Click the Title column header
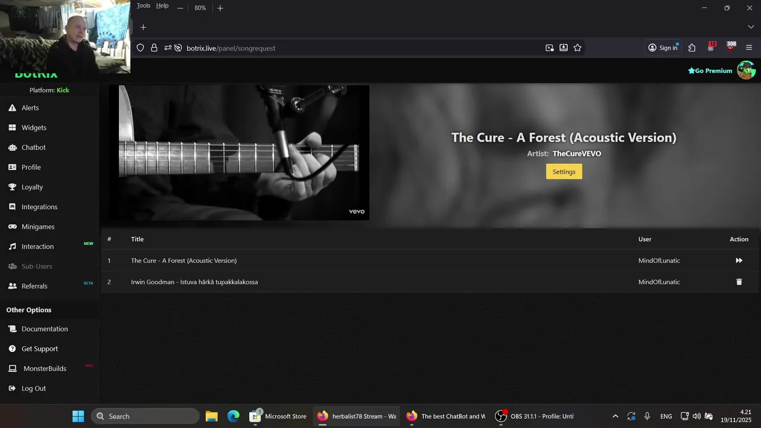This screenshot has width=761, height=428. tap(137, 239)
